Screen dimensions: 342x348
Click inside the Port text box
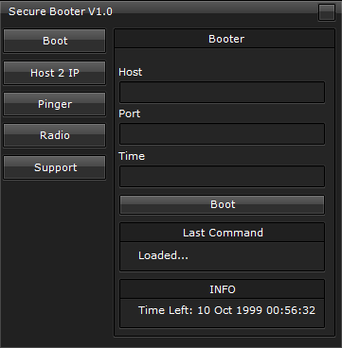[222, 134]
